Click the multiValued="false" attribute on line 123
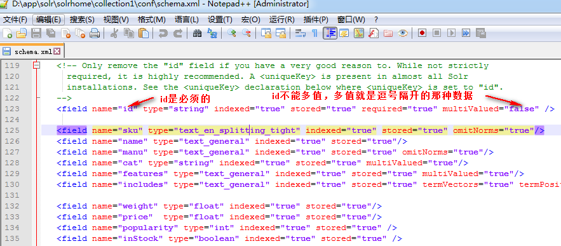This screenshot has width=561, height=246. 490,109
